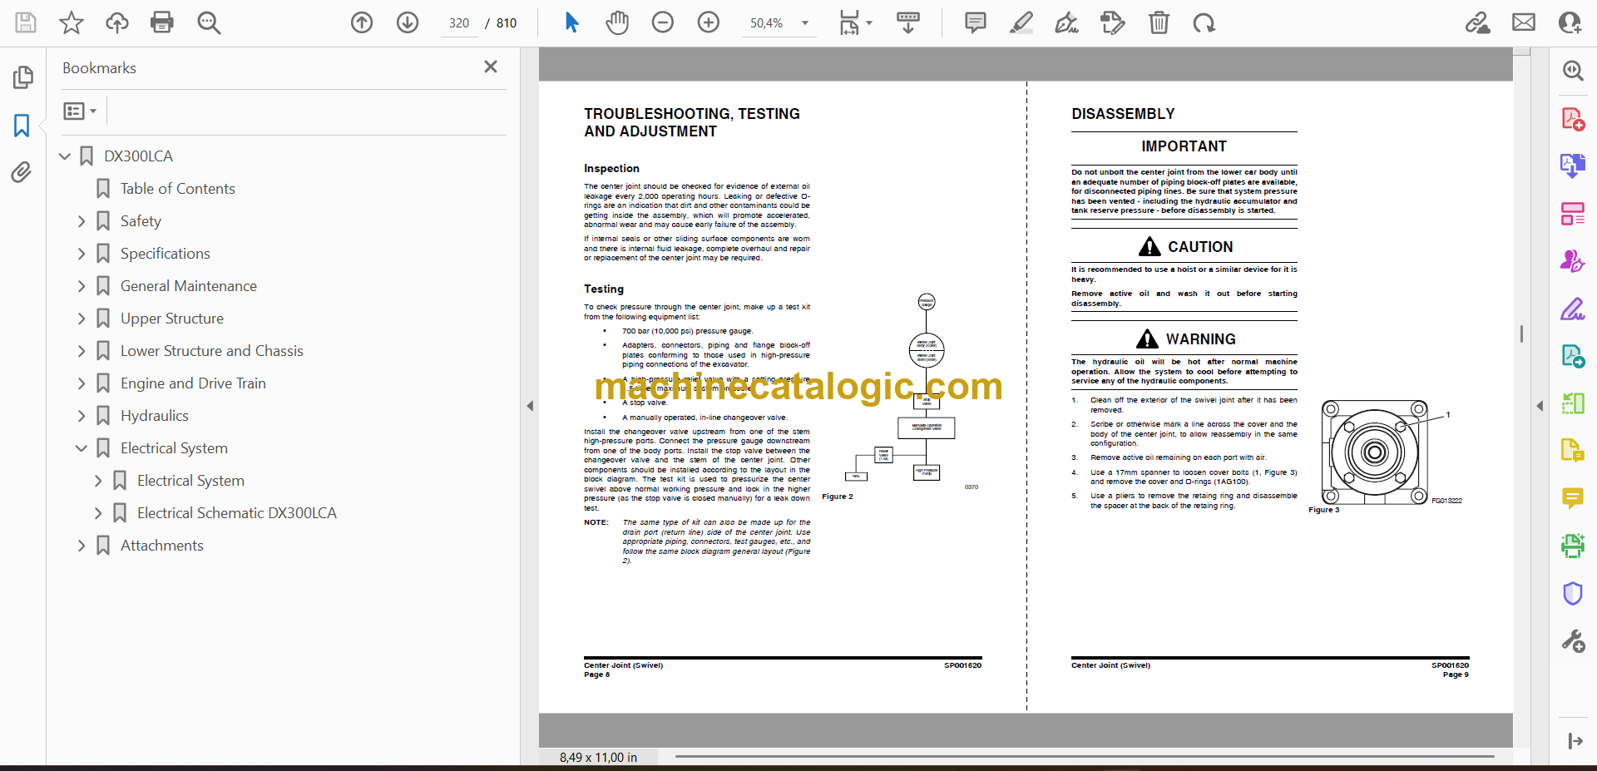Jump to Engine and Drive Train bookmark
Screen dimensions: 1597x771
193,383
